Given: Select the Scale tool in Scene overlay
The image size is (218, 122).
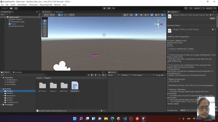Looking at the screenshot, I should coord(45,29).
